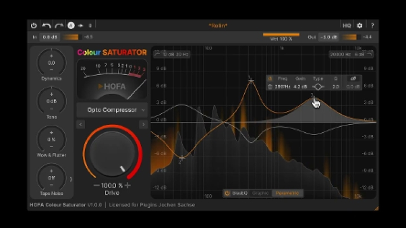Viewport: 406px width, 228px height.
Task: Open the Opto Compressor model dropdown
Action: [112, 110]
